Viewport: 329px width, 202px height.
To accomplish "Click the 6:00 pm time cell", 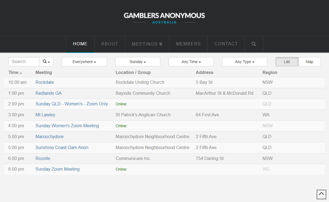I will [16, 158].
